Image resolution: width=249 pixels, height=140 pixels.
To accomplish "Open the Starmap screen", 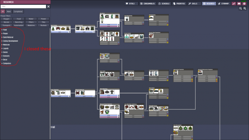I will tap(223, 4).
